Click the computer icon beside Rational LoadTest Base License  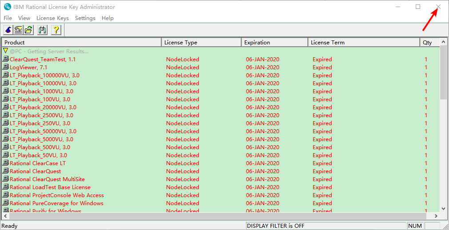pos(6,187)
